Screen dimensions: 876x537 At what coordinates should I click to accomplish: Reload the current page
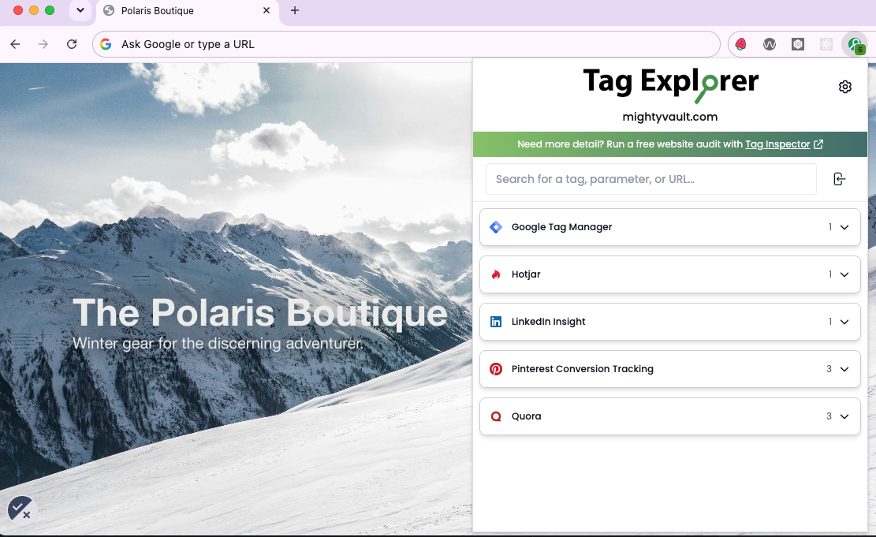coord(72,44)
